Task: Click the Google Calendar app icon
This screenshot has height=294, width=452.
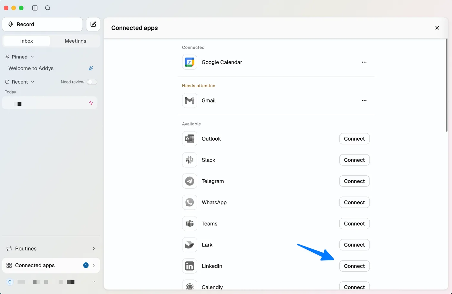Action: 190,62
